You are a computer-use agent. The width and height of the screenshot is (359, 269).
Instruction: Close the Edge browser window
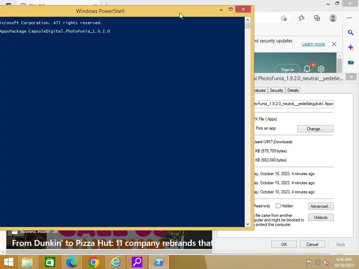350,3
